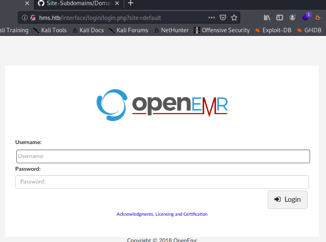Screen dimensions: 326x242
Task: Click the OpenEMR logo
Action: 162,105
